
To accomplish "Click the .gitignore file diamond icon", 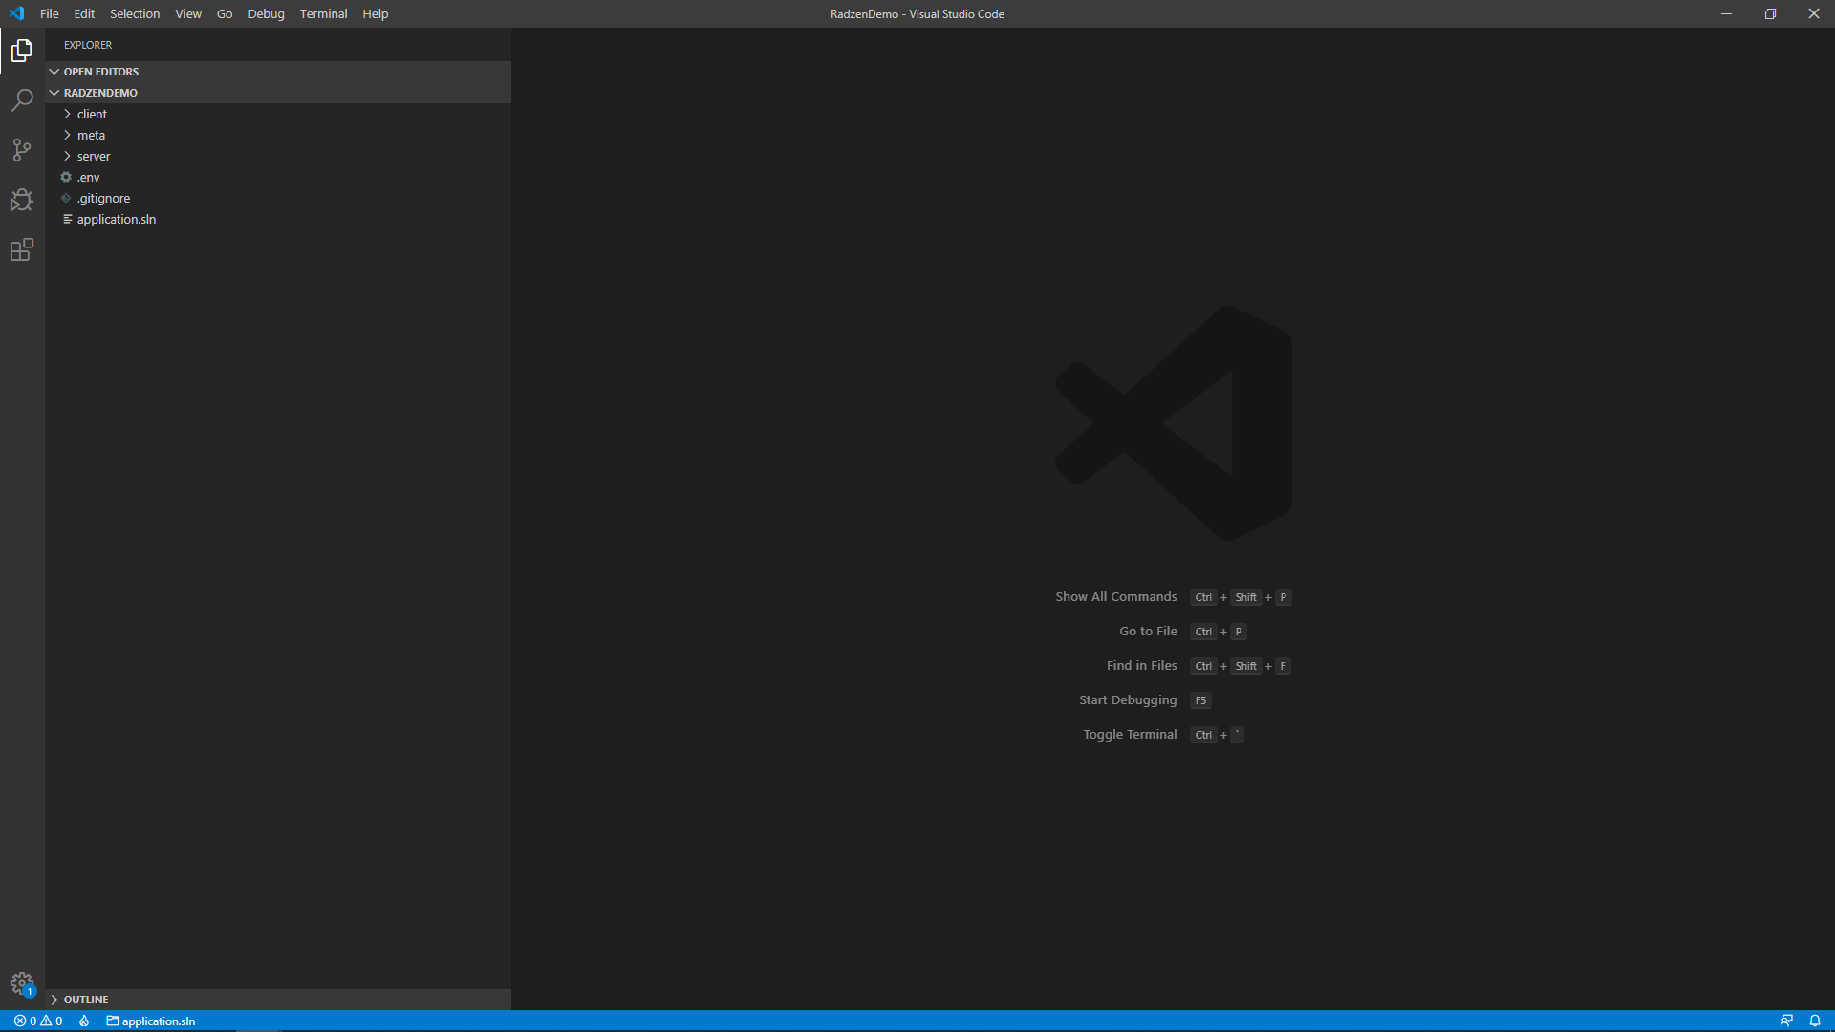I will (x=66, y=198).
